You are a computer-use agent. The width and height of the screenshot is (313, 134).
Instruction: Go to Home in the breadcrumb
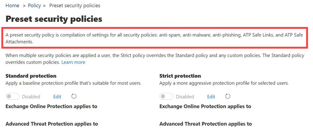pyautogui.click(x=12, y=5)
